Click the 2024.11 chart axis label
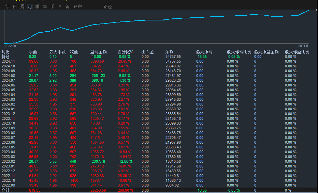This screenshot has height=193, width=318. pos(303,46)
